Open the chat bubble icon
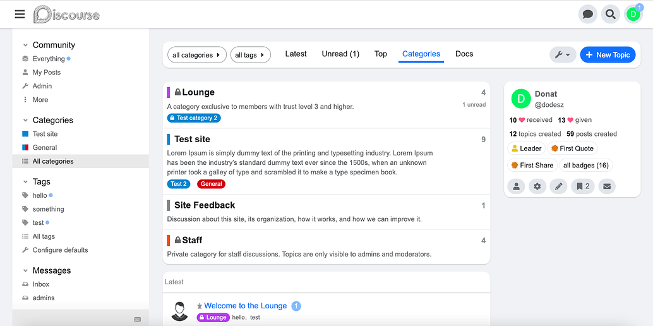The image size is (653, 326). pos(588,14)
